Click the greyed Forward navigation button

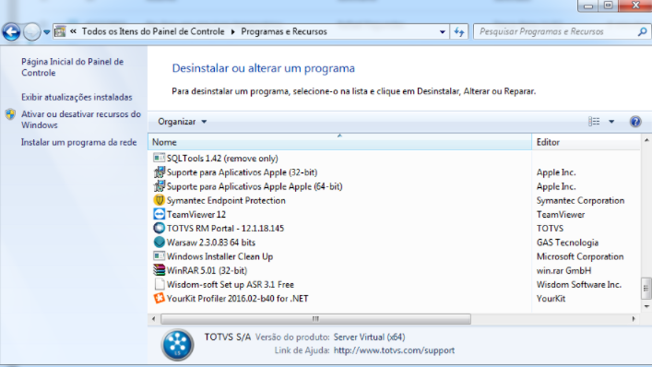point(31,31)
